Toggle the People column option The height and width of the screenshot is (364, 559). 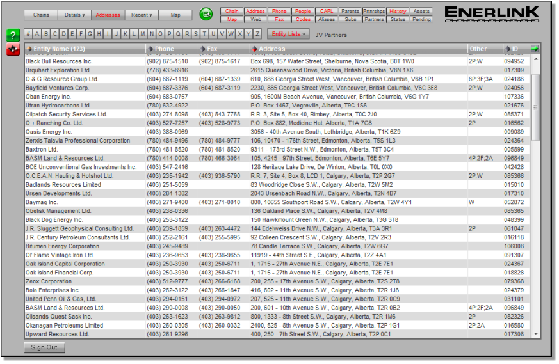coord(303,11)
